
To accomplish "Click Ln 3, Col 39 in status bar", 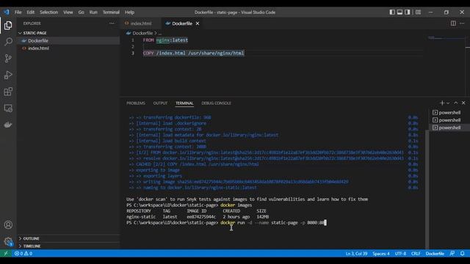I will click(x=356, y=254).
